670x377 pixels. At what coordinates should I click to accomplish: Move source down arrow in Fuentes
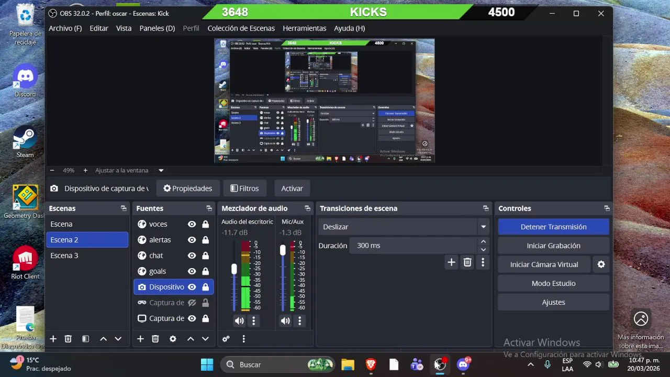205,339
